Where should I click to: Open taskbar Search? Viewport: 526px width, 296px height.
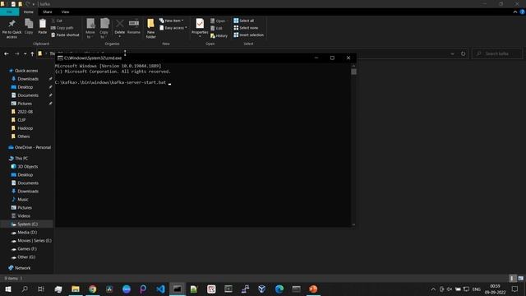(25, 289)
